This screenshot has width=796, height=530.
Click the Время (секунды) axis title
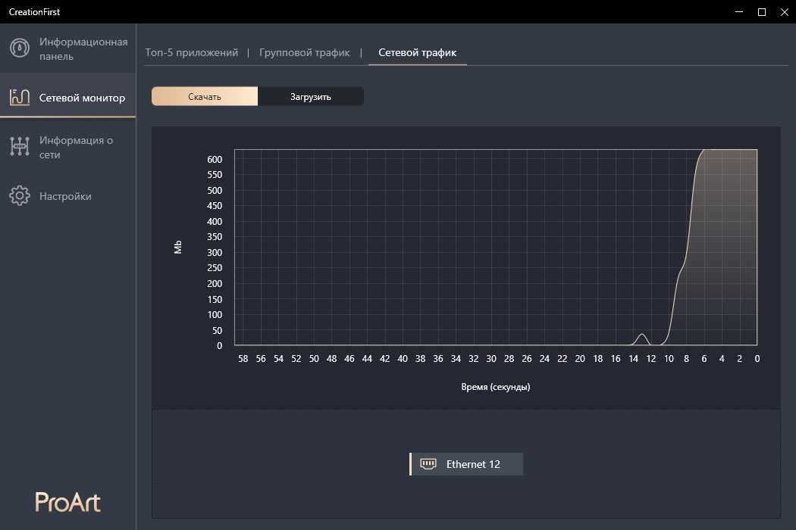click(x=495, y=387)
